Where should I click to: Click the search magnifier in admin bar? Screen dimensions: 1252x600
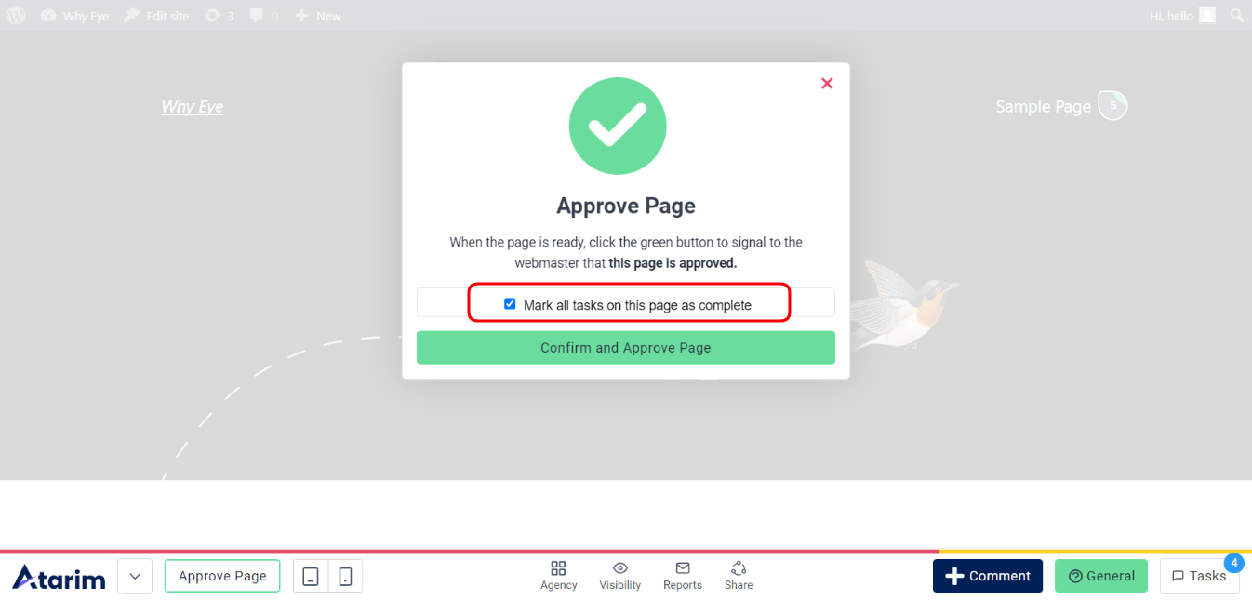click(x=1236, y=16)
